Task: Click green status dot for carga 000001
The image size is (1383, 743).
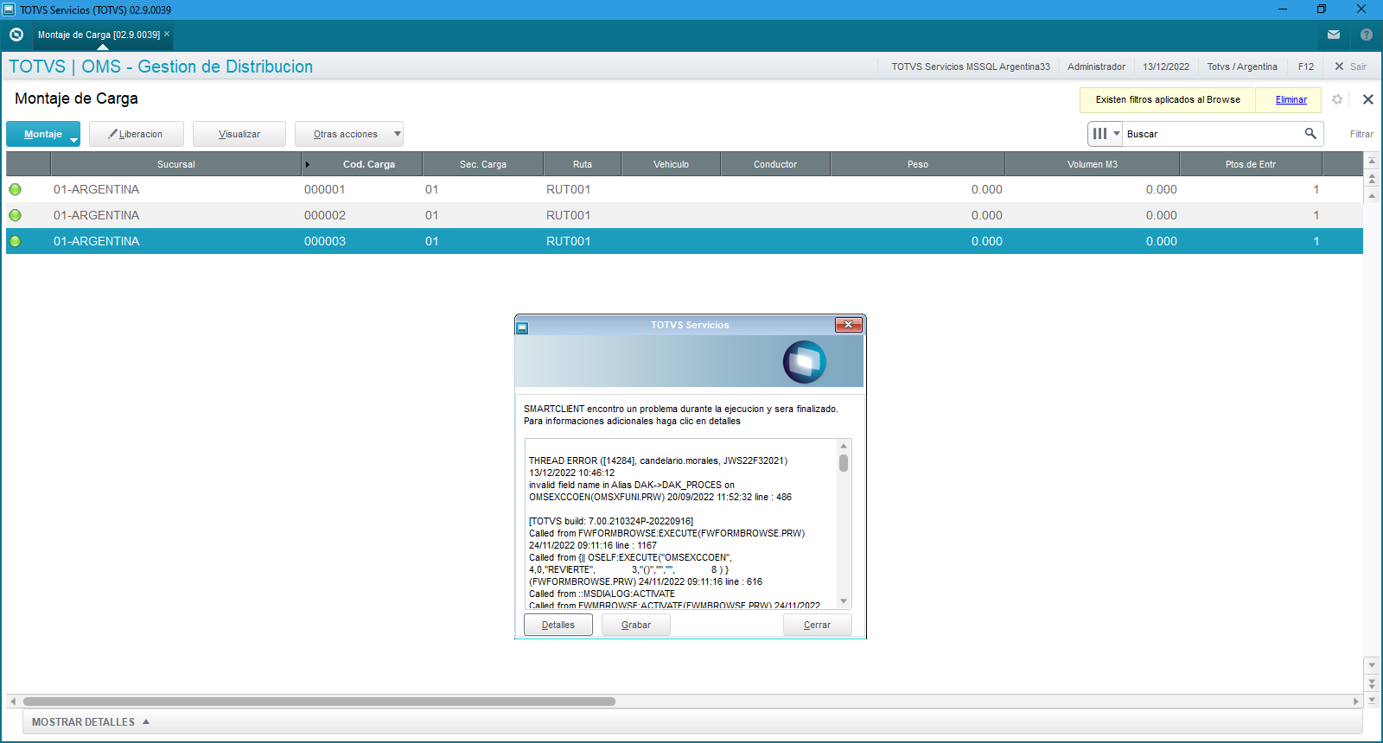Action: [15, 189]
